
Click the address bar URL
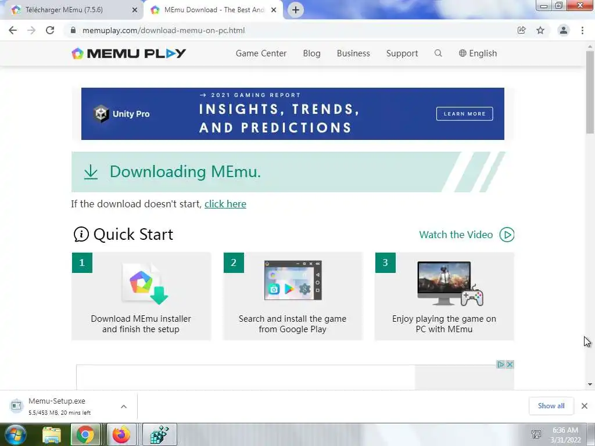point(163,30)
